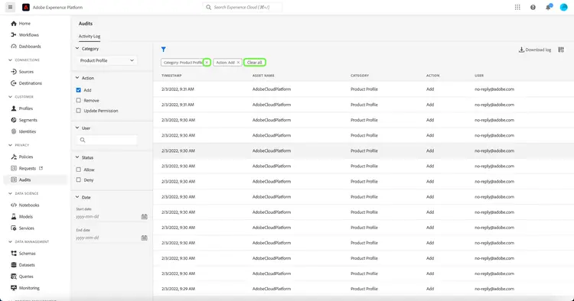
Task: Click the Destinations icon in sidebar
Action: 14,83
